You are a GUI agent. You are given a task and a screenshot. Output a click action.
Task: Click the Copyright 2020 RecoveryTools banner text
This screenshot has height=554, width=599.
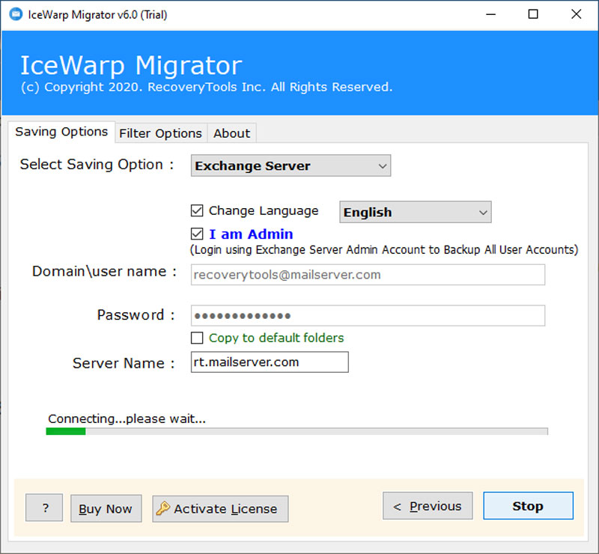click(207, 87)
